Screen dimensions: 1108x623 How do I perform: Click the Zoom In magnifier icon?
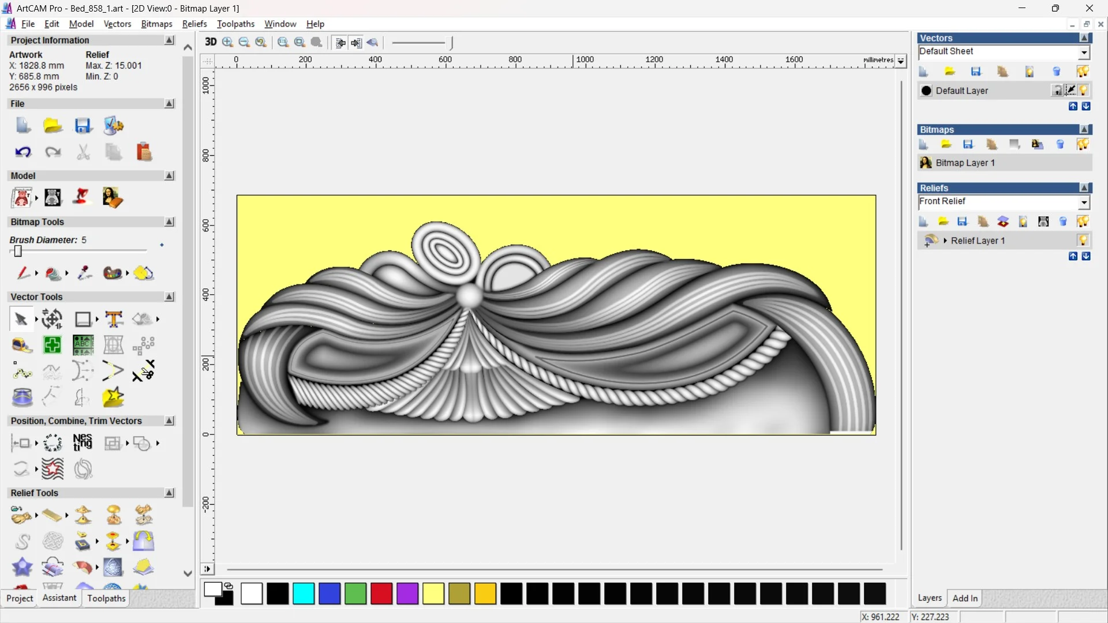point(227,42)
